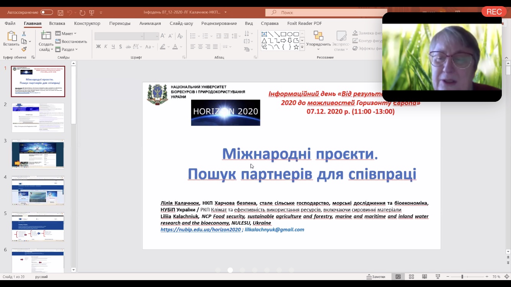
Task: Open the Foxit Reader PDF tab
Action: [x=305, y=23]
